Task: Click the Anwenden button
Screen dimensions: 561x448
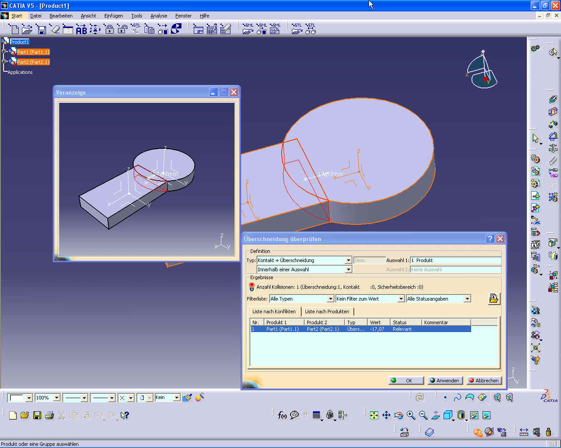Action: pos(444,380)
